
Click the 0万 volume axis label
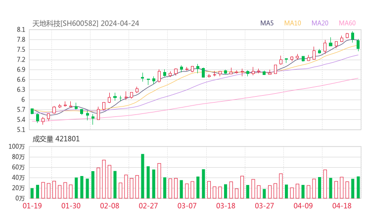point(20,198)
